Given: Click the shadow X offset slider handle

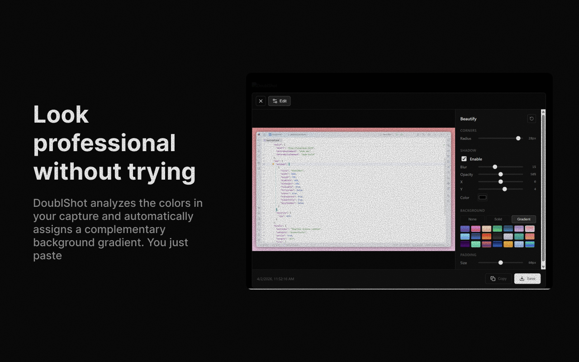Looking at the screenshot, I should coord(501,181).
